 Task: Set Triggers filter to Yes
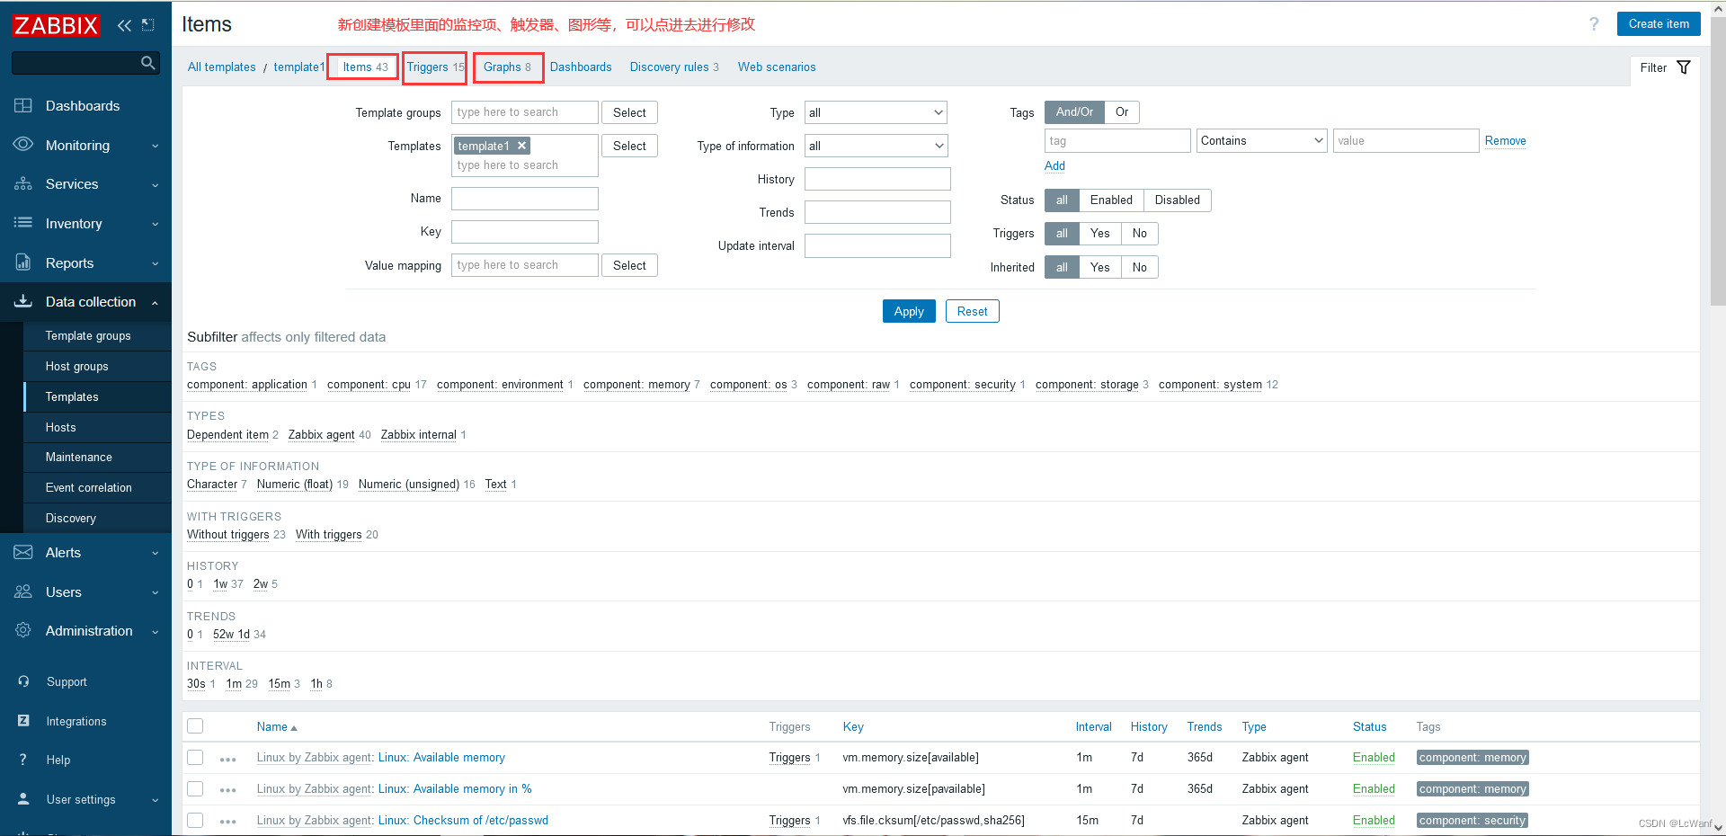click(1099, 234)
